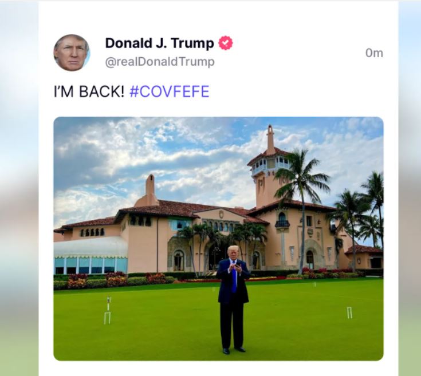
Task: Click the chimney on the left roof
Action: coord(150,189)
